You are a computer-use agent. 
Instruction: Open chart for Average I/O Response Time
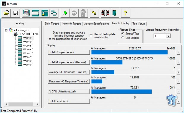coord(178,72)
